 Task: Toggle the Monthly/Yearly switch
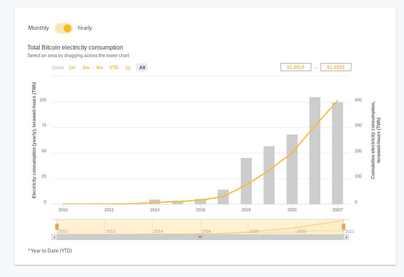[x=63, y=28]
